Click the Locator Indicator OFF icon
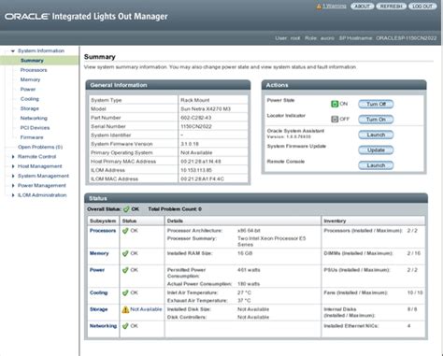 [335, 120]
